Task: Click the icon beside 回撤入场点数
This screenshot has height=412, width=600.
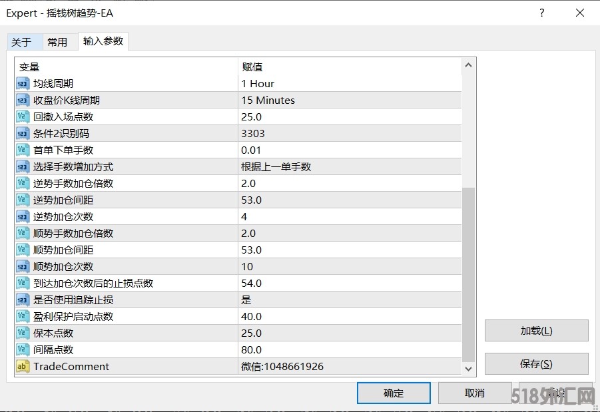Action: [x=23, y=116]
